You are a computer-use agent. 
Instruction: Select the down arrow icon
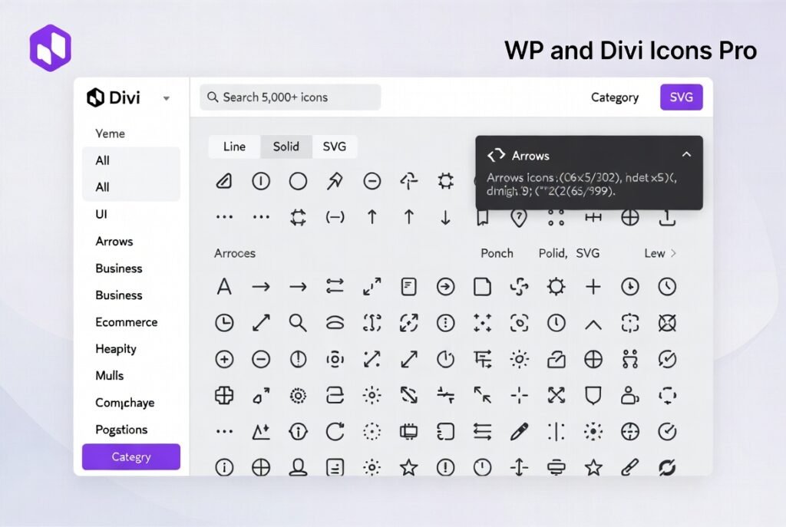[x=445, y=217]
